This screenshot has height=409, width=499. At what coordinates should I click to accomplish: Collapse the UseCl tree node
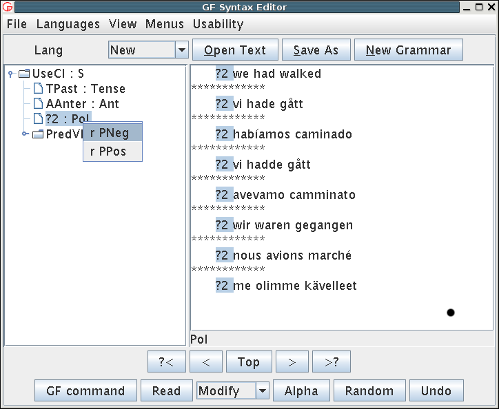(x=11, y=74)
